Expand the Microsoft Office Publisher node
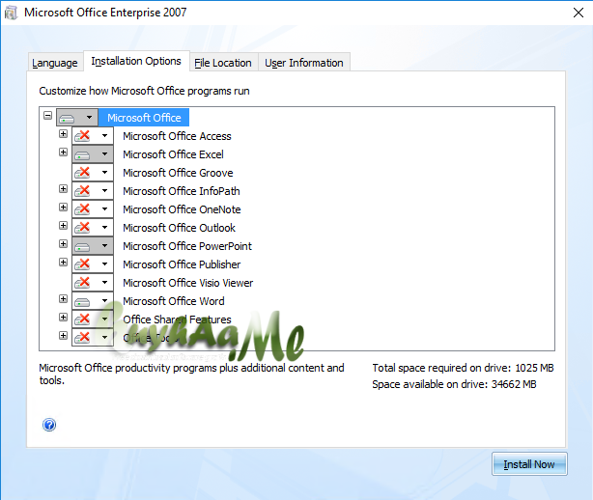This screenshot has height=500, width=593. click(x=63, y=262)
